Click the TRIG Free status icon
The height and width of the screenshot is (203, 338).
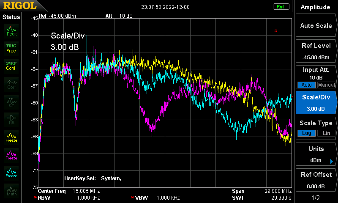[11, 48]
